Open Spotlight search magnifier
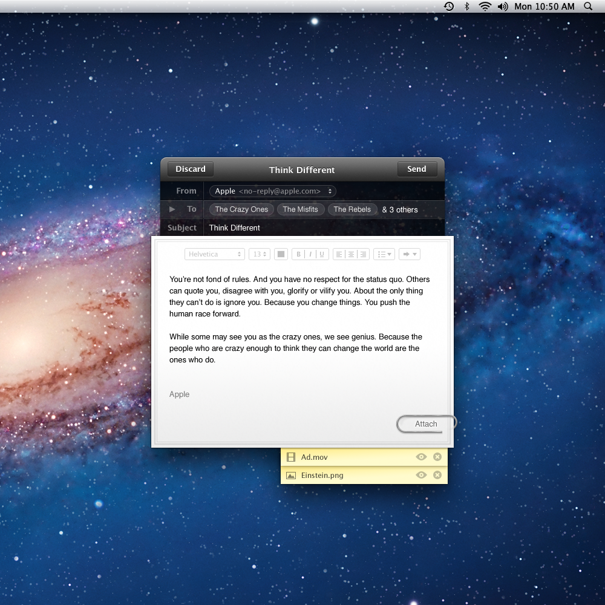This screenshot has width=605, height=605. pyautogui.click(x=587, y=6)
